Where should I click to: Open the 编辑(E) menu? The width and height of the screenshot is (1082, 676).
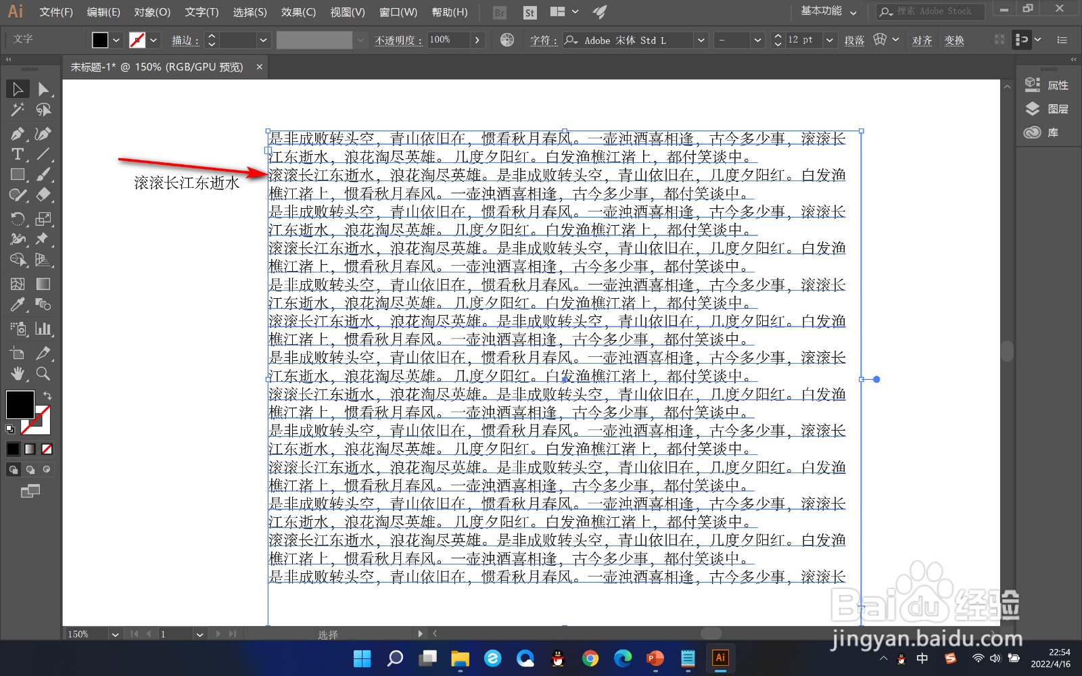(x=103, y=12)
